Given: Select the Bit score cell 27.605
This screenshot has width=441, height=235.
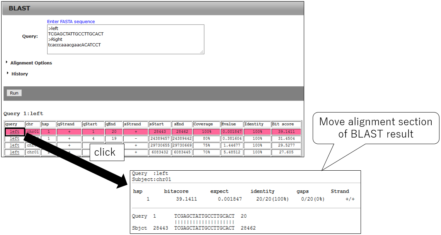Looking at the screenshot, I should [286, 152].
